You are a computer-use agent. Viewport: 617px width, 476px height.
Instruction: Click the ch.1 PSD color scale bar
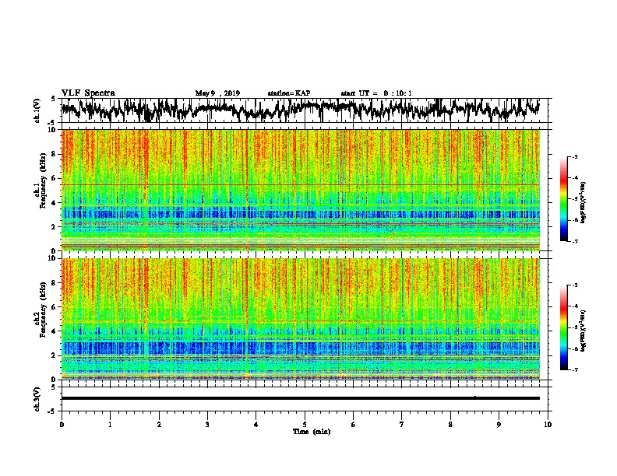click(563, 199)
